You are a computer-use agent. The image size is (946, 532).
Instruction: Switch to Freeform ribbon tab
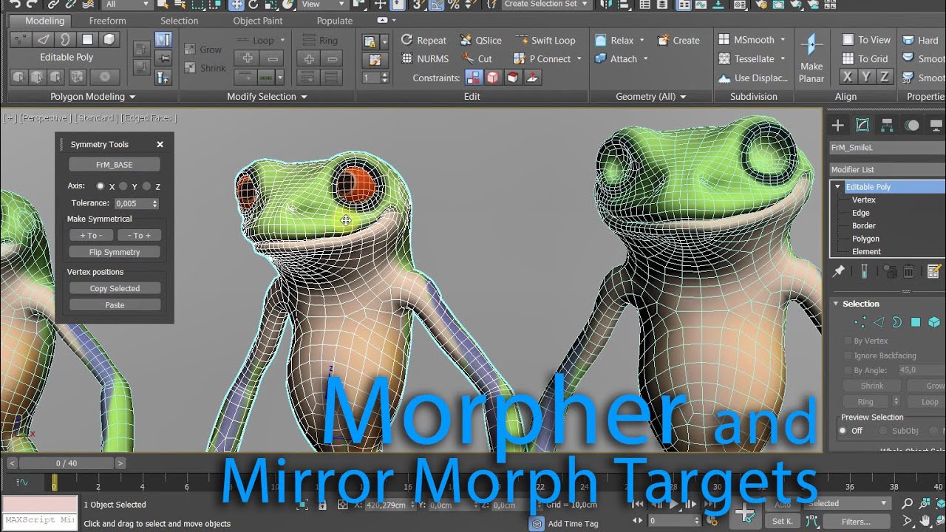pos(107,21)
